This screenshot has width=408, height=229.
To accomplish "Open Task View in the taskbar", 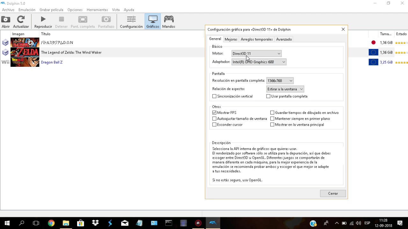I will (x=36, y=223).
